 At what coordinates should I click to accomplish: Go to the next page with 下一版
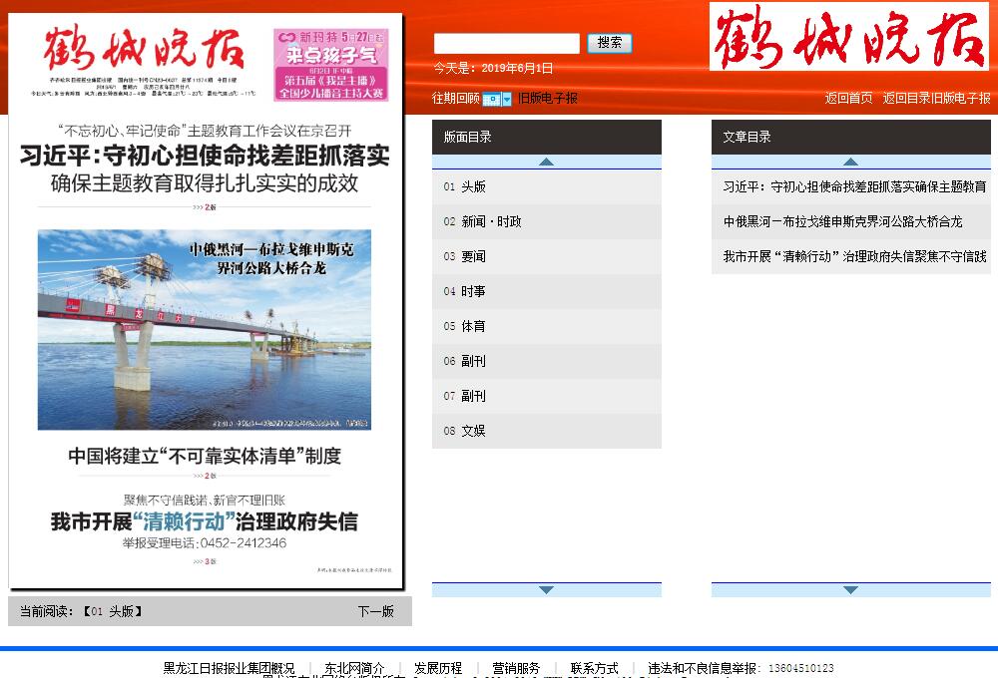tap(375, 611)
